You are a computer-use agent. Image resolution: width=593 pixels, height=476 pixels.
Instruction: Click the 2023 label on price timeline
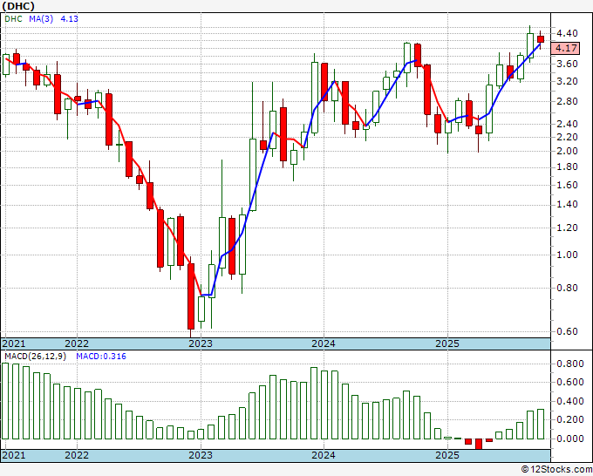(201, 343)
